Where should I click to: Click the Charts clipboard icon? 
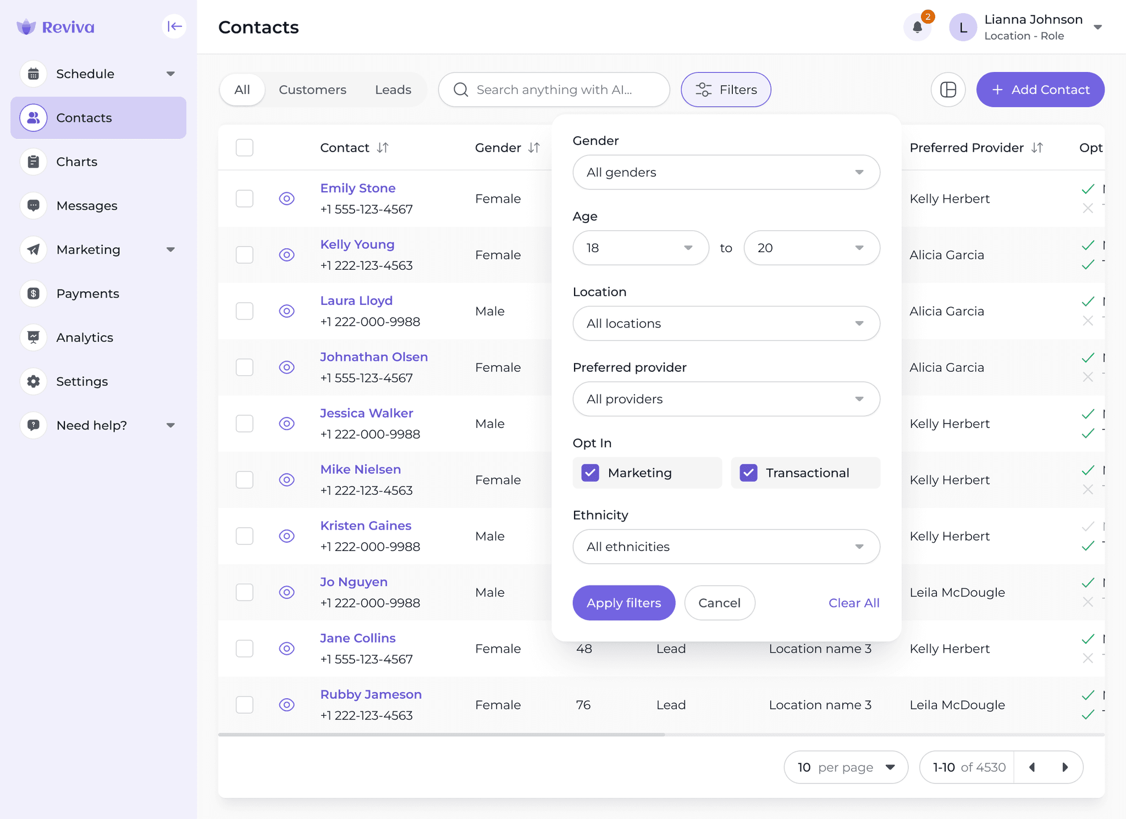click(34, 161)
